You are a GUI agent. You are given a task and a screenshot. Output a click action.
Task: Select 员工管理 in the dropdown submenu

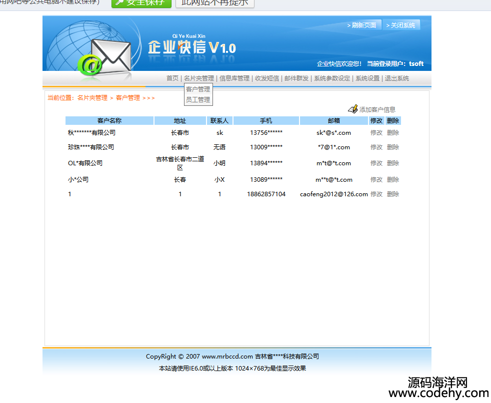(198, 100)
